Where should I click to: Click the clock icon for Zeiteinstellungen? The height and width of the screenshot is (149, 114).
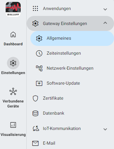[x=39, y=53]
